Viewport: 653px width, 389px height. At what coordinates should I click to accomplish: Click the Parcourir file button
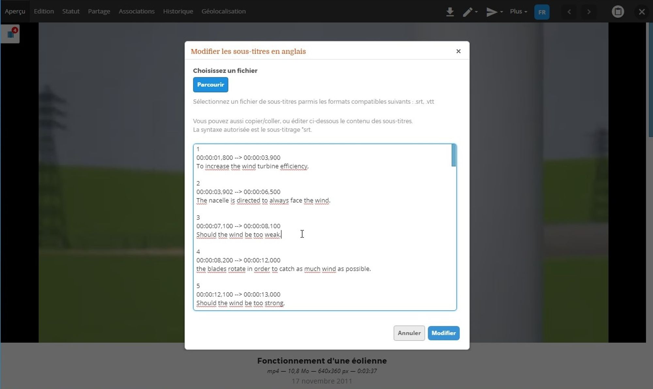[x=210, y=85]
